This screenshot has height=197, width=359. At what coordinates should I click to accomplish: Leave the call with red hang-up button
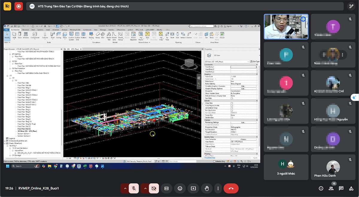click(231, 188)
